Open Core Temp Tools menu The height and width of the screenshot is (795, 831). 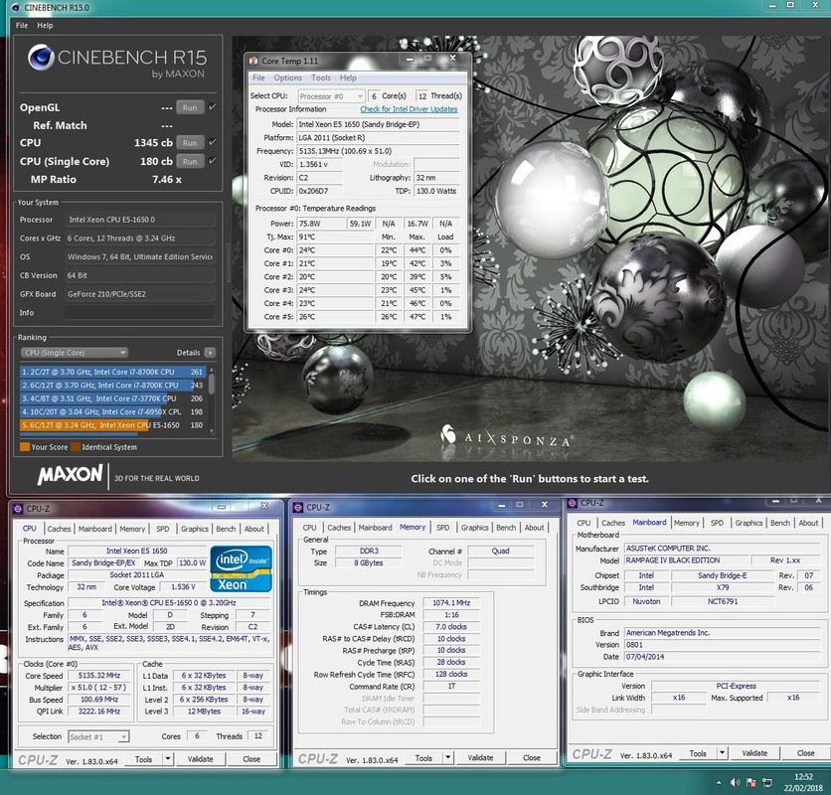coord(321,78)
